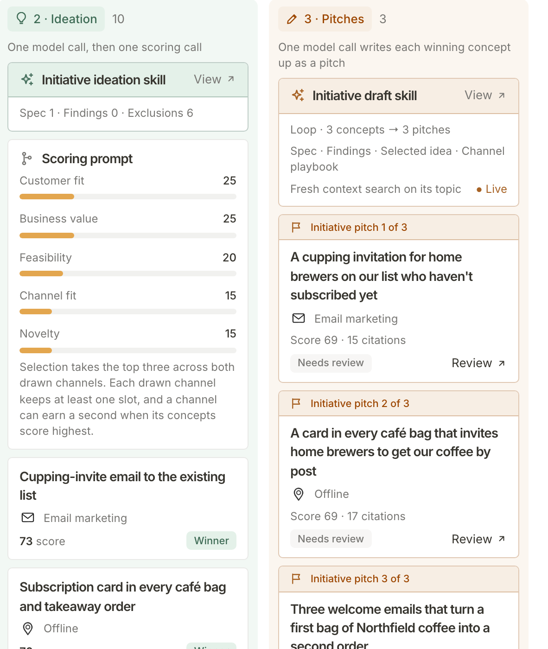Click Needs review badge on pitch 2

click(331, 539)
